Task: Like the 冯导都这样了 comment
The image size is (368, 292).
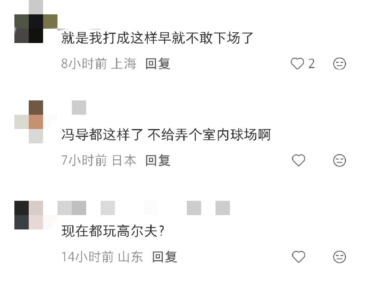Action: click(298, 160)
